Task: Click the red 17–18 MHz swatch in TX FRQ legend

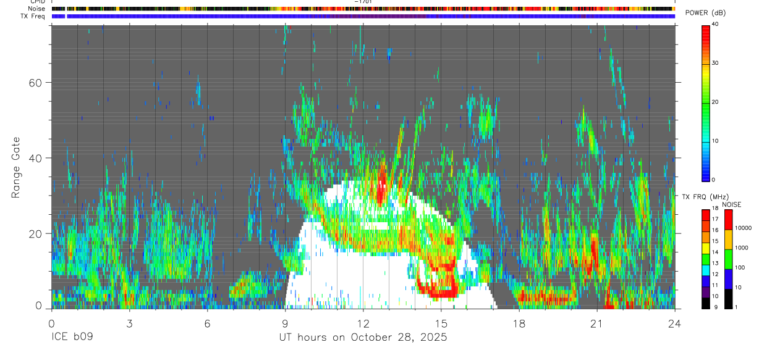Action: [x=706, y=214]
